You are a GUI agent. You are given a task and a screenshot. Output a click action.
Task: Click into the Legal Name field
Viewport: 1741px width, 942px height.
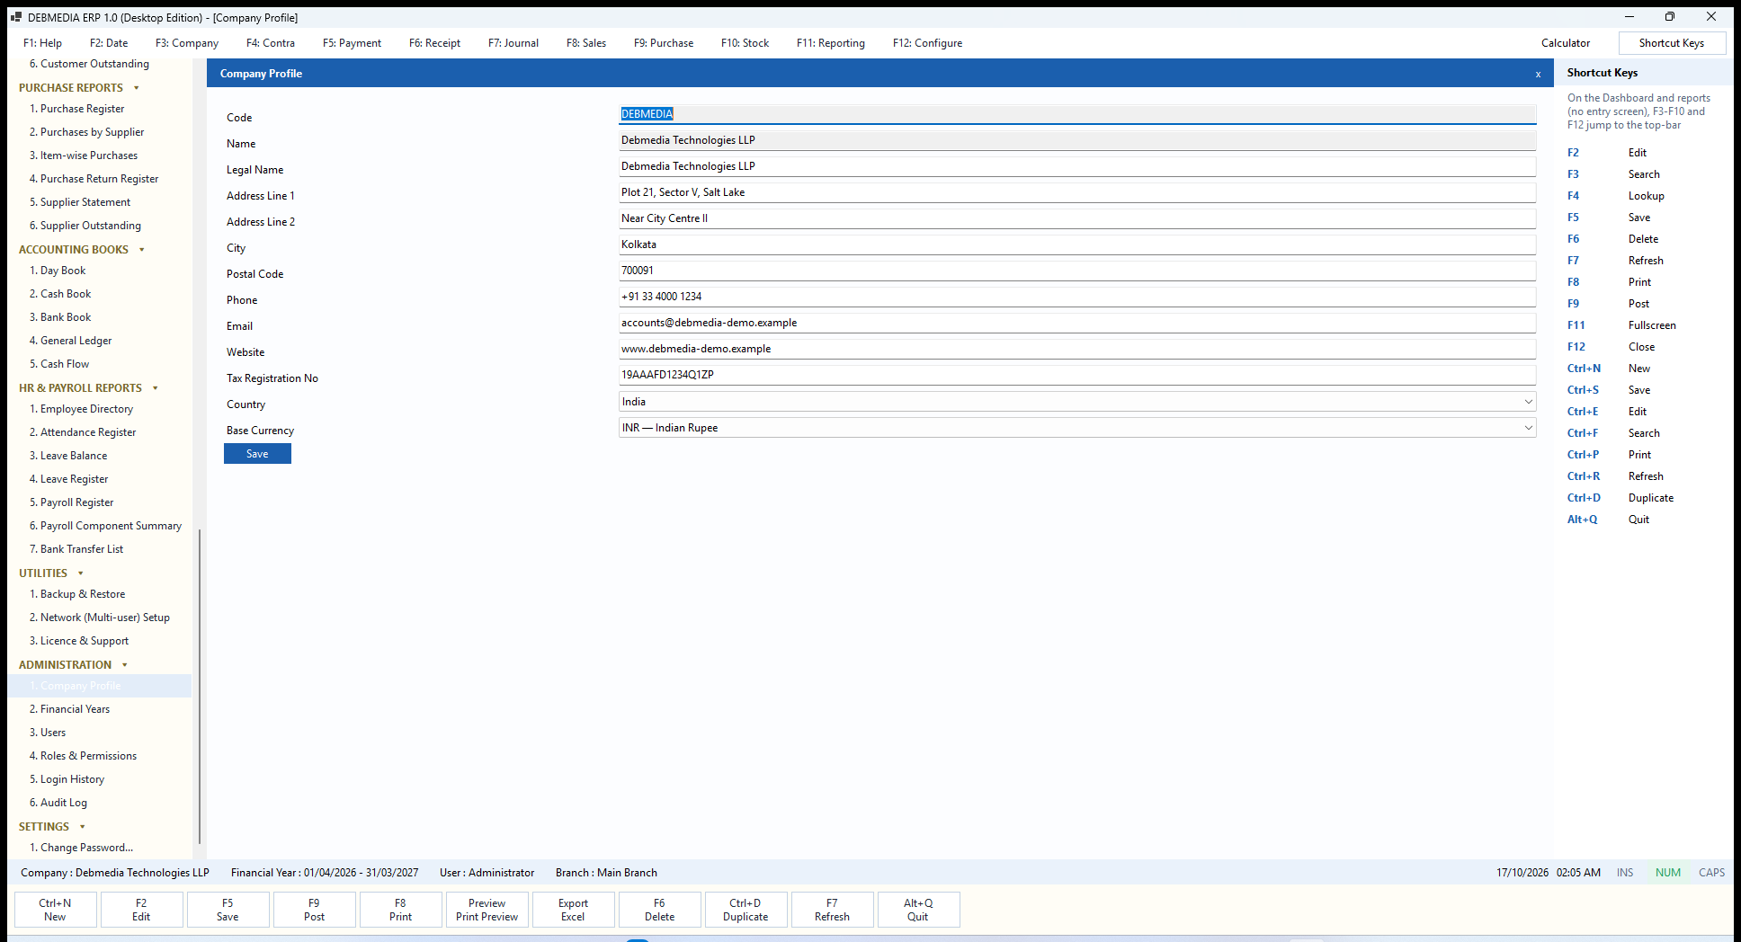1077,166
